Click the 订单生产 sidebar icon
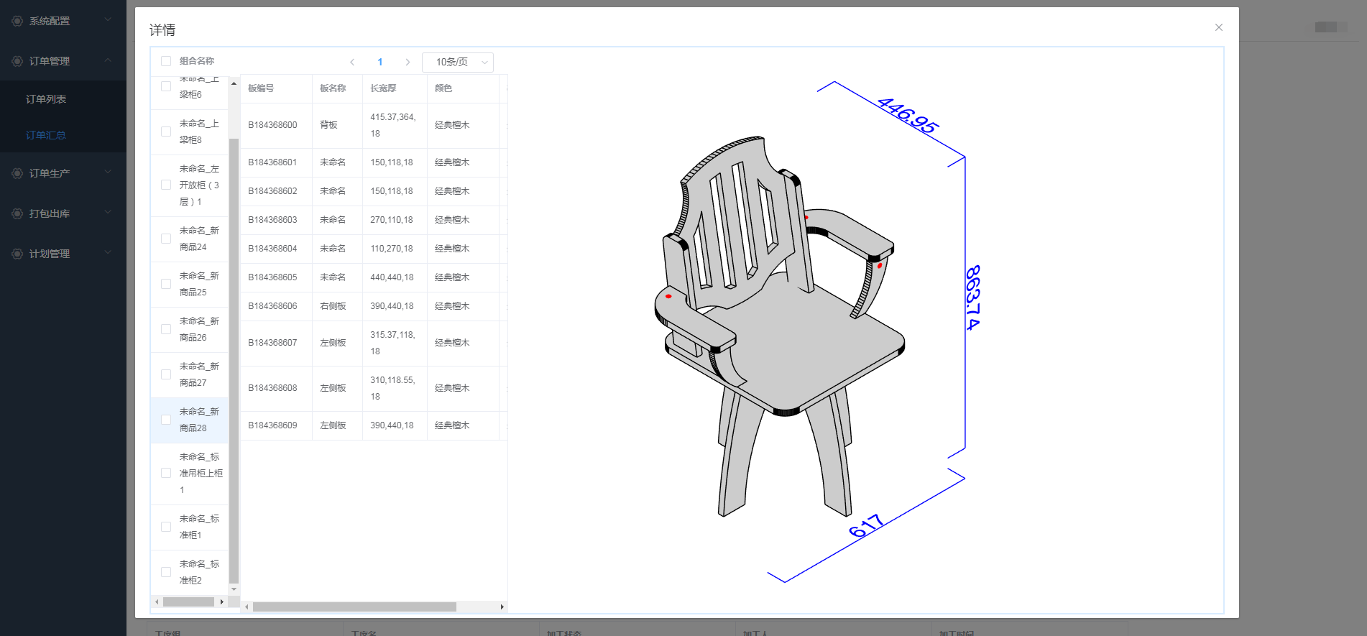Screen dimensions: 1367x636 click(17, 173)
